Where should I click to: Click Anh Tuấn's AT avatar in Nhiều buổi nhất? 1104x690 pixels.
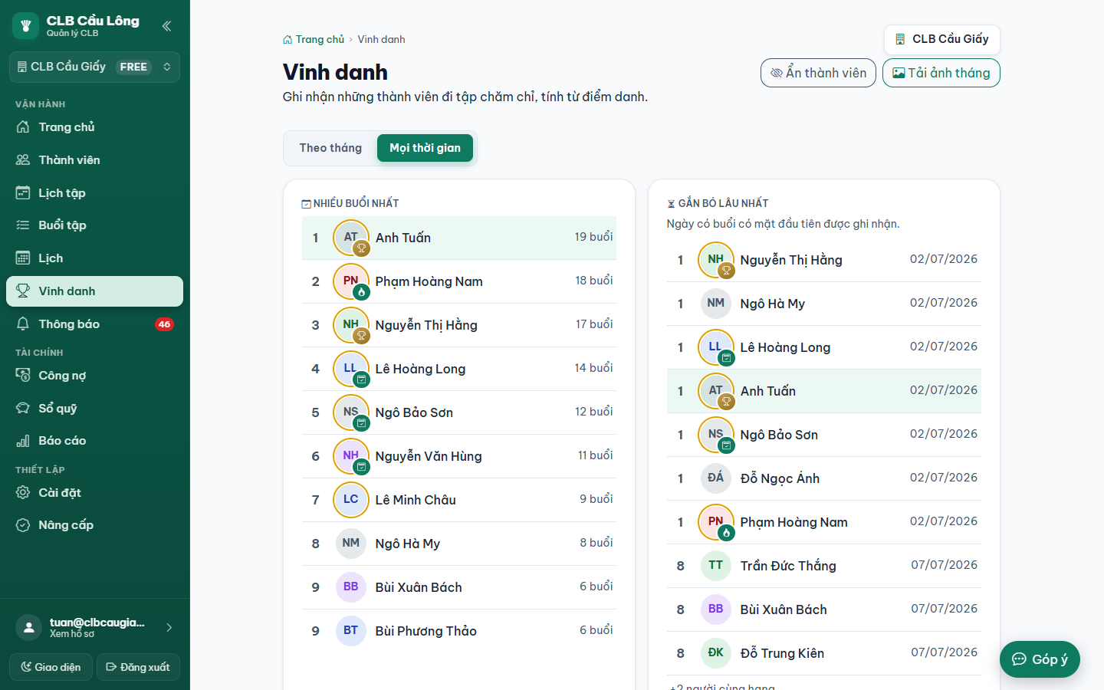click(351, 238)
